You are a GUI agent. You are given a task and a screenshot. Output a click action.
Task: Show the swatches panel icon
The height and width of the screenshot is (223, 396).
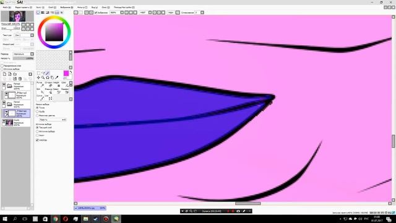57,12
